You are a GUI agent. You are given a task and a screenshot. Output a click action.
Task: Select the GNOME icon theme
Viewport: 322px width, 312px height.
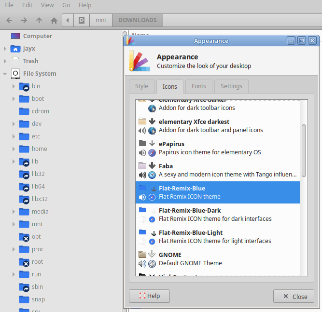pyautogui.click(x=218, y=259)
